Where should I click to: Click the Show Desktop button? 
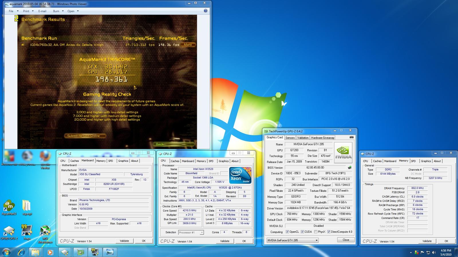pos(456,252)
